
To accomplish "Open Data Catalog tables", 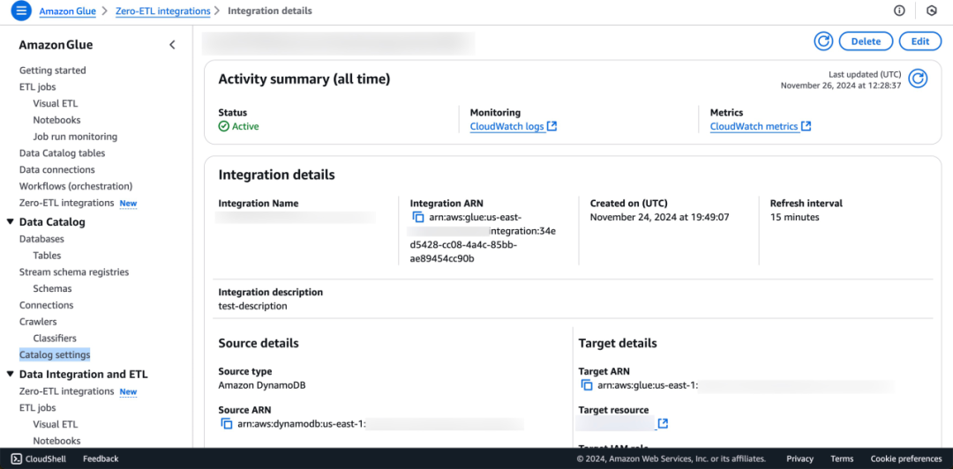I will point(62,153).
